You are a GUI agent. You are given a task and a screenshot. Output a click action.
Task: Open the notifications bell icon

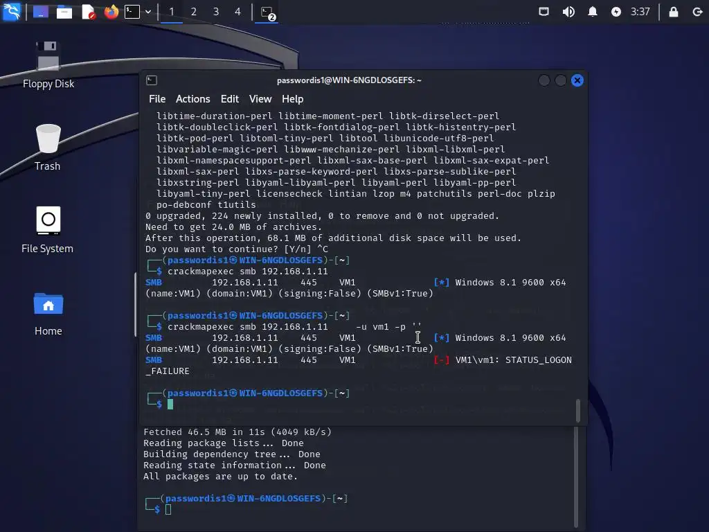pyautogui.click(x=593, y=12)
